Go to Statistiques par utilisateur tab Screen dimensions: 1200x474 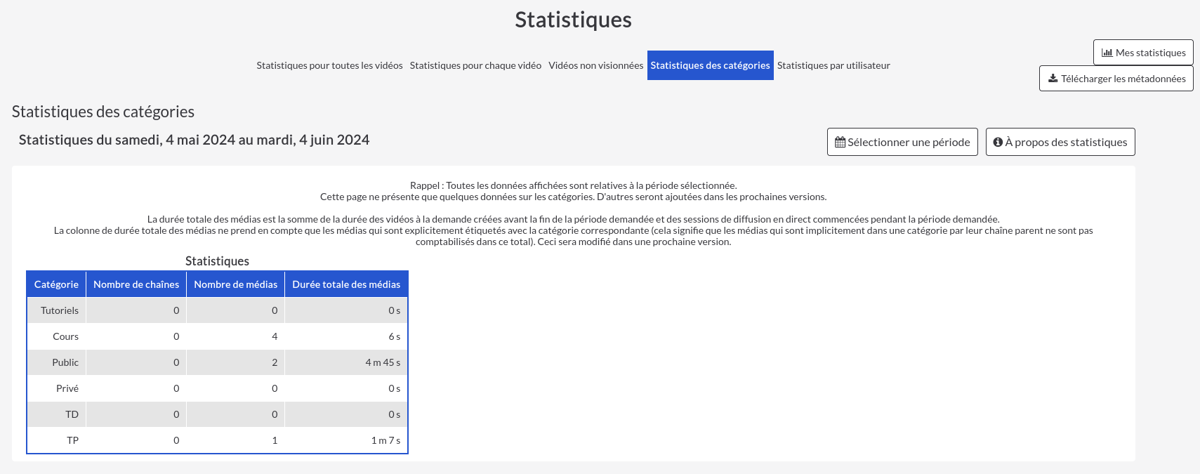(x=833, y=65)
